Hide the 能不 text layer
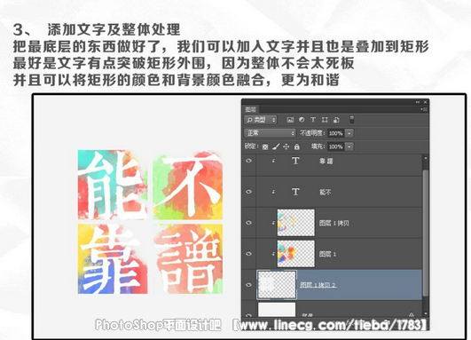 (248, 192)
